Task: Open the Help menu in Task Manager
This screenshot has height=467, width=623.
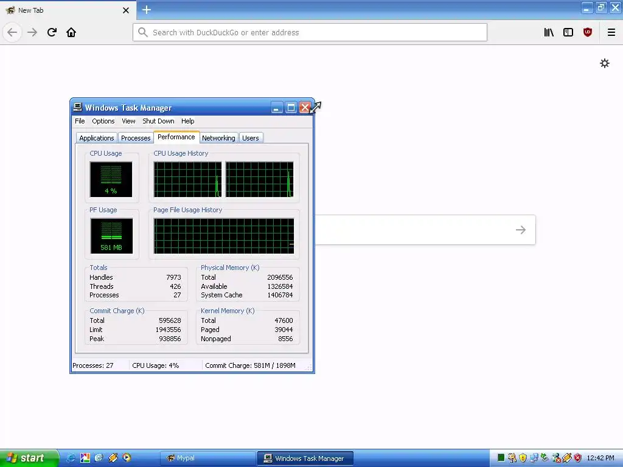Action: click(x=187, y=121)
